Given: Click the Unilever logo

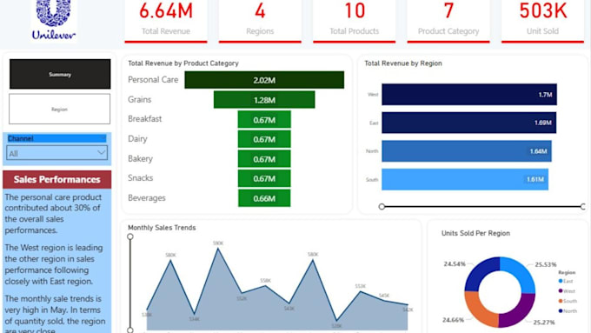Looking at the screenshot, I should pyautogui.click(x=54, y=21).
